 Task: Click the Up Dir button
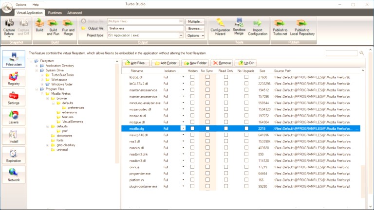(246, 63)
